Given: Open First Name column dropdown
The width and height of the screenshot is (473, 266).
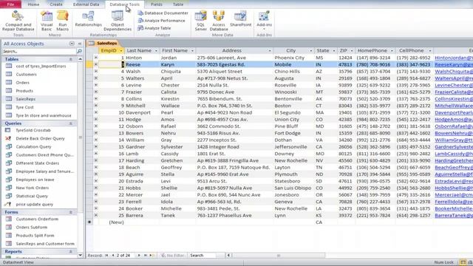Looking at the screenshot, I should tap(192, 51).
